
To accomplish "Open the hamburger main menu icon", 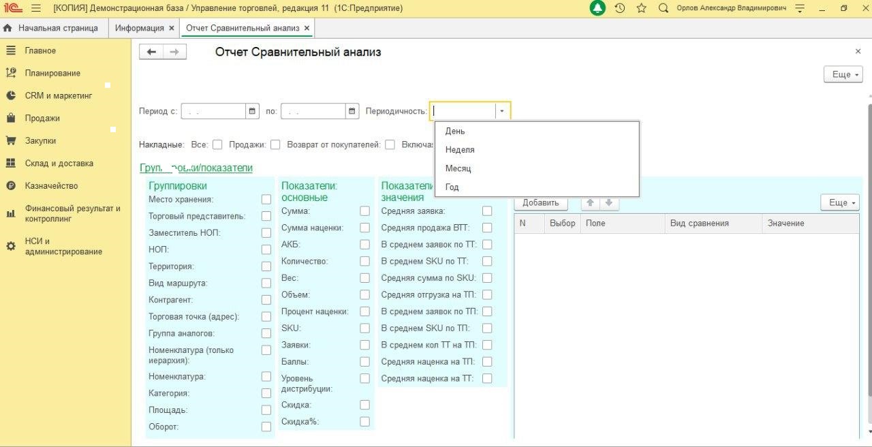I will click(36, 8).
